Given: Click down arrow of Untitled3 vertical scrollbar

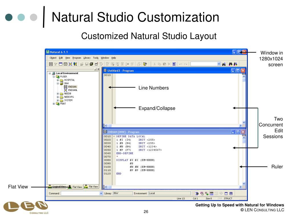Looking at the screenshot, I should point(244,122).
